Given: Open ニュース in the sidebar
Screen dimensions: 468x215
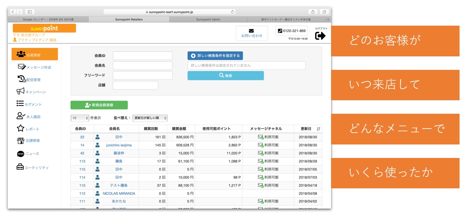Looking at the screenshot, I should point(28,154).
